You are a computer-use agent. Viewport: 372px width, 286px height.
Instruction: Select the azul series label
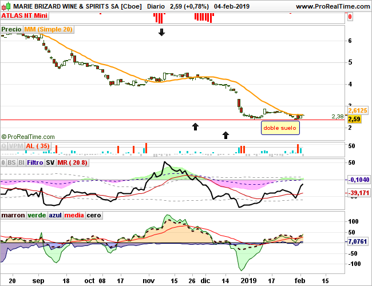(56, 215)
